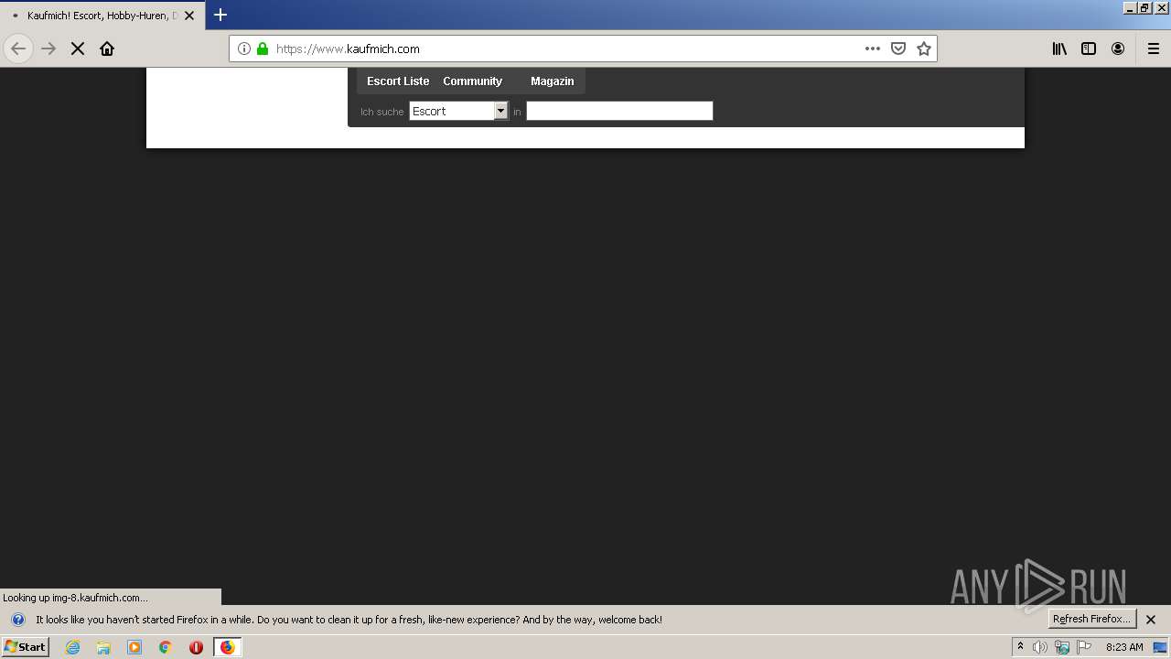
Task: Stop loading the page
Action: coord(78,49)
